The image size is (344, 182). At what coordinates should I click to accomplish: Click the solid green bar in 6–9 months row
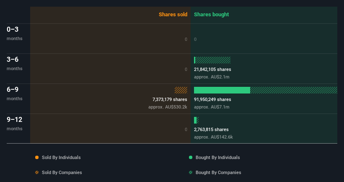[222, 90]
